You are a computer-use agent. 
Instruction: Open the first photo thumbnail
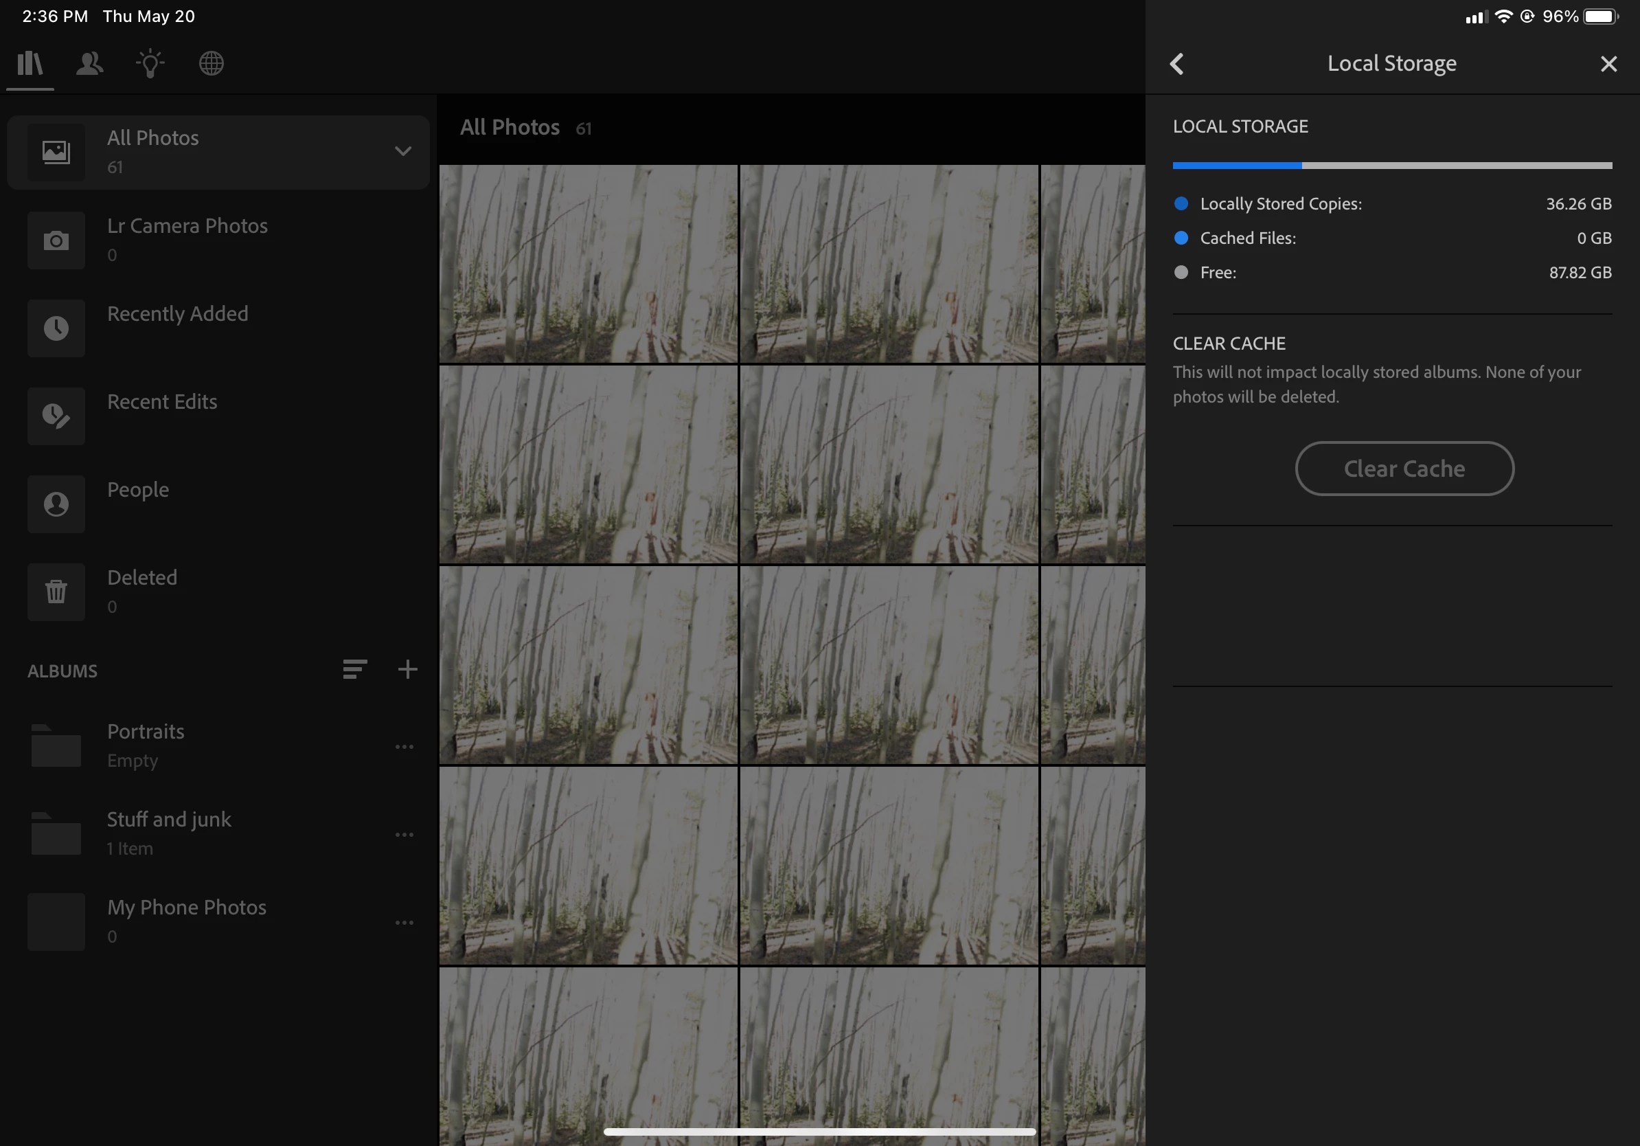pos(588,264)
